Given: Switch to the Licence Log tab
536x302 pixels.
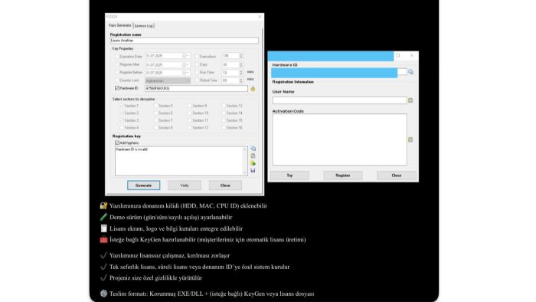Looking at the screenshot, I should pyautogui.click(x=144, y=25).
